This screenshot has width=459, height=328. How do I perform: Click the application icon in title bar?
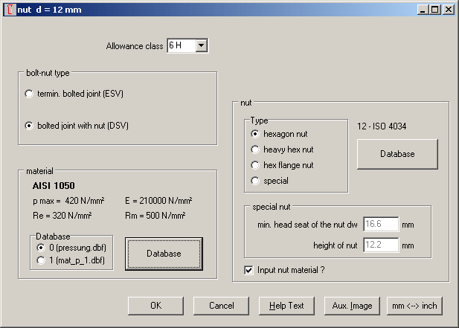tap(8, 9)
